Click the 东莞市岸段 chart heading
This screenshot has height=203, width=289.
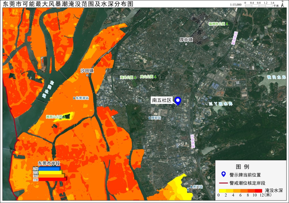[x=49, y=163]
